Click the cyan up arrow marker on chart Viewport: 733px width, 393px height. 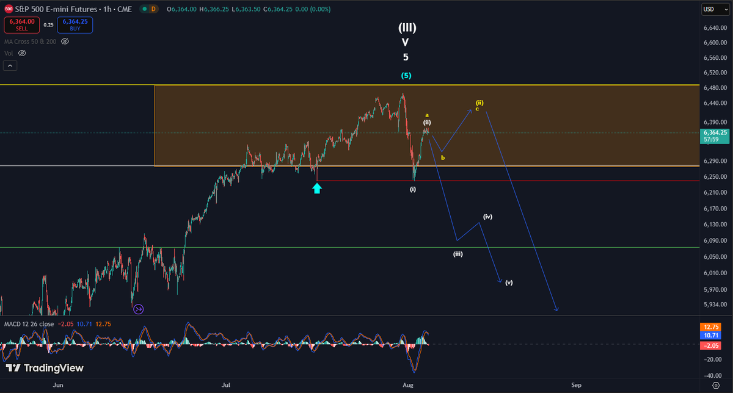pyautogui.click(x=317, y=189)
